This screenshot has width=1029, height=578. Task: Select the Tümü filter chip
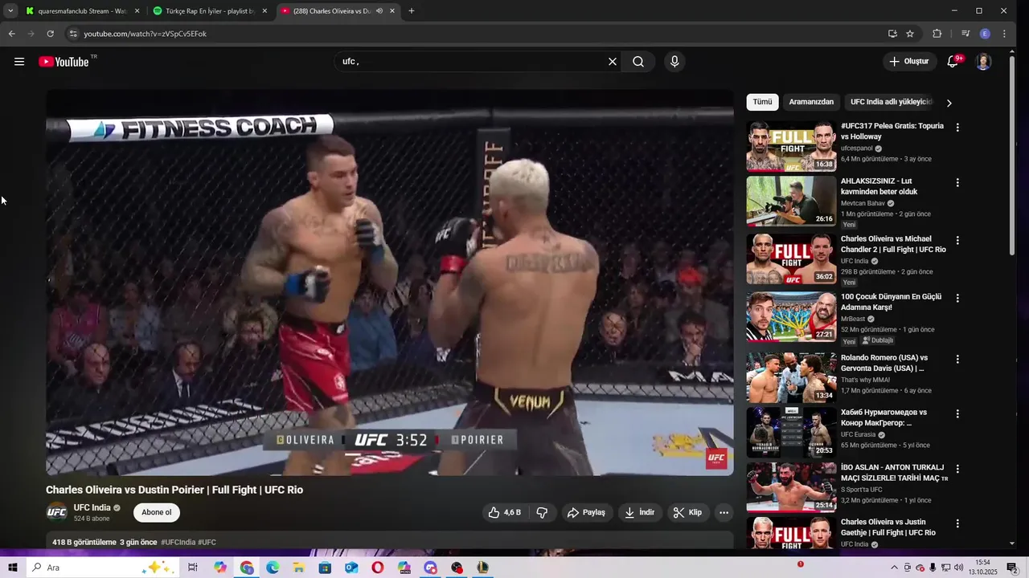pyautogui.click(x=762, y=102)
